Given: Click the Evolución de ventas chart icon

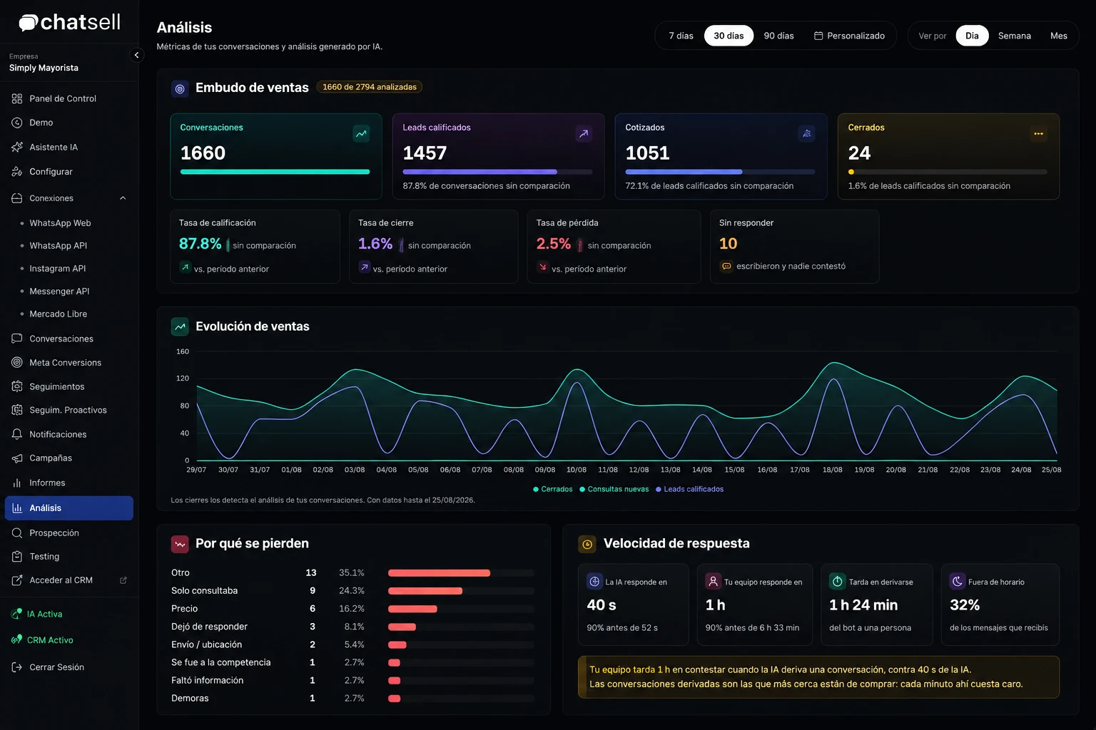Looking at the screenshot, I should [x=180, y=327].
